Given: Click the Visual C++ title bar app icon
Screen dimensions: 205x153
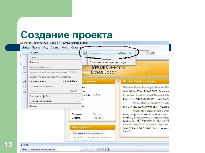Looking at the screenshot, I should (22, 42).
